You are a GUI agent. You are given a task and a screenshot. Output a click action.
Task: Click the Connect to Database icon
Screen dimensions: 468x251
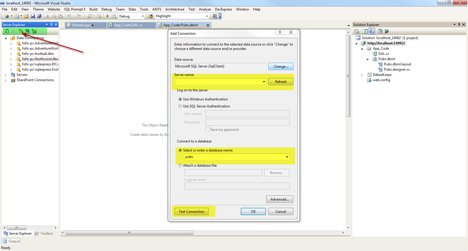21,31
